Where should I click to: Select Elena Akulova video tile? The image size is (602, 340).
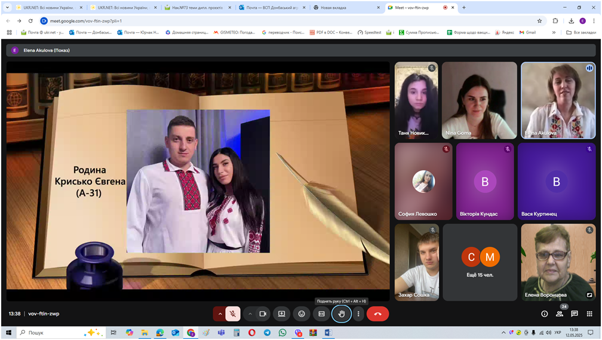tap(558, 100)
